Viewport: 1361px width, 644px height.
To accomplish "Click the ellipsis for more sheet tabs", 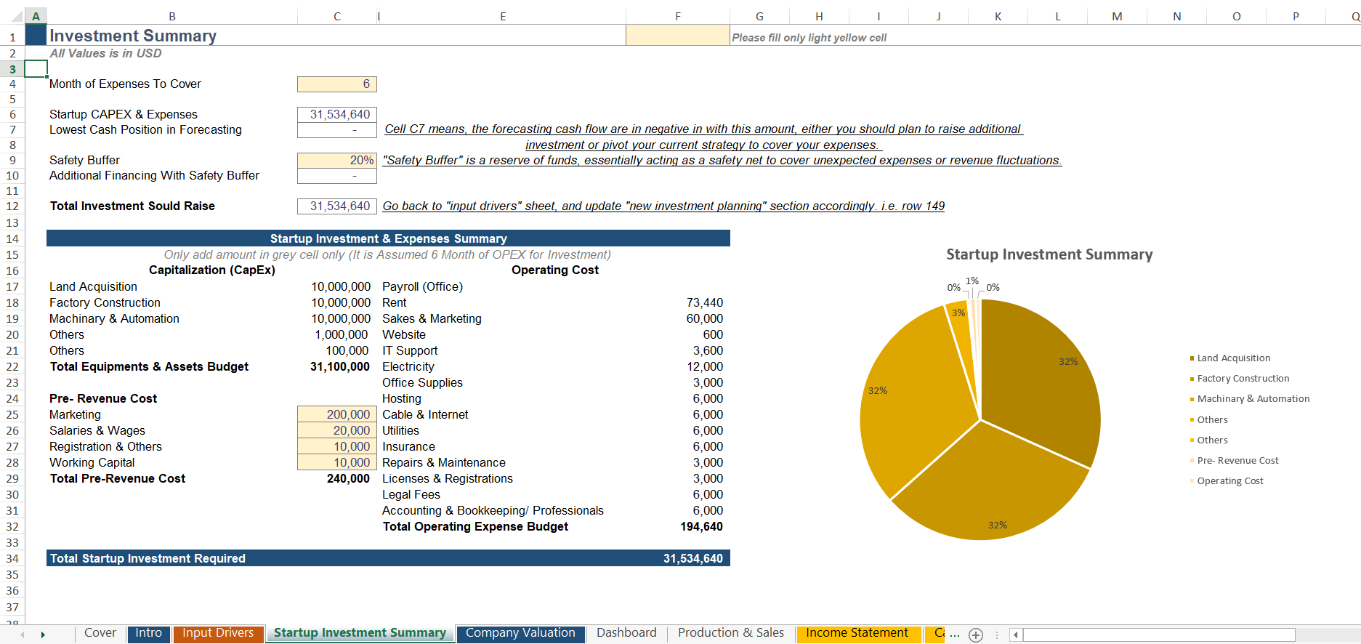I will click(x=955, y=635).
